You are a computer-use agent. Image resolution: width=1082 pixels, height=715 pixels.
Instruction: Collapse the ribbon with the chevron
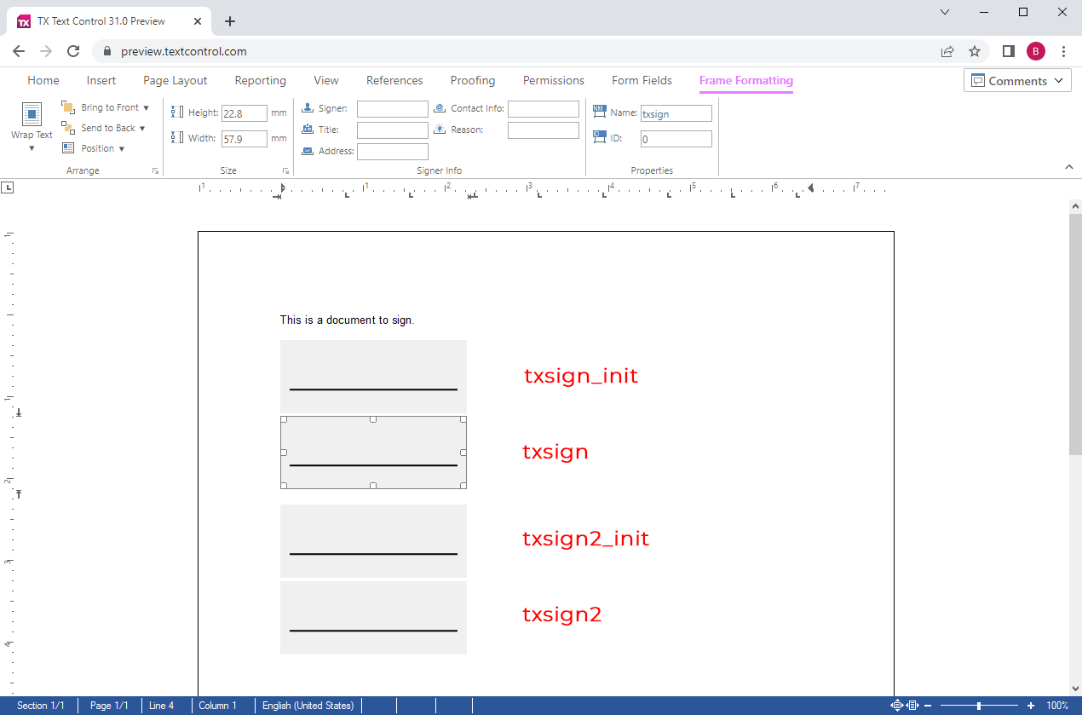[1068, 167]
